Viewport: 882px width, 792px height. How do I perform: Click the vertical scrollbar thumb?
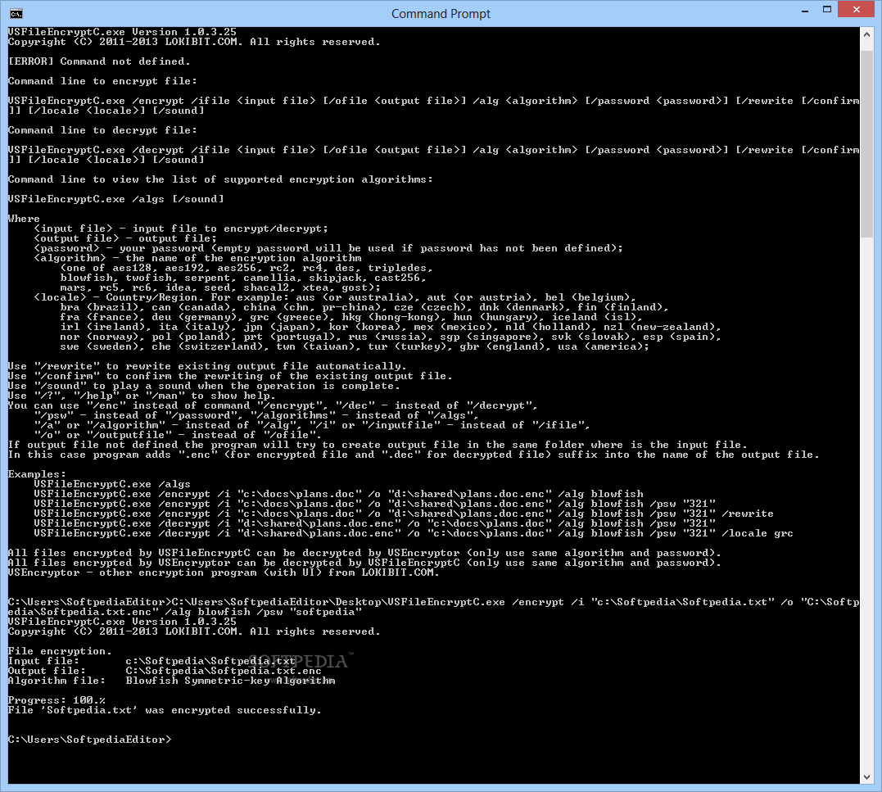pos(866,144)
